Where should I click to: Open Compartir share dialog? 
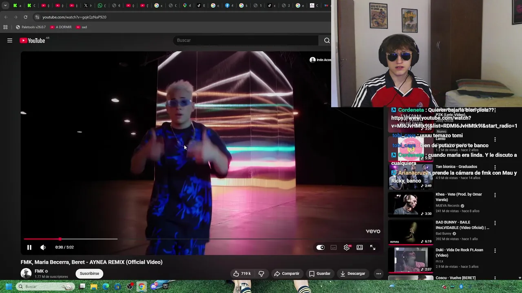coord(287,273)
